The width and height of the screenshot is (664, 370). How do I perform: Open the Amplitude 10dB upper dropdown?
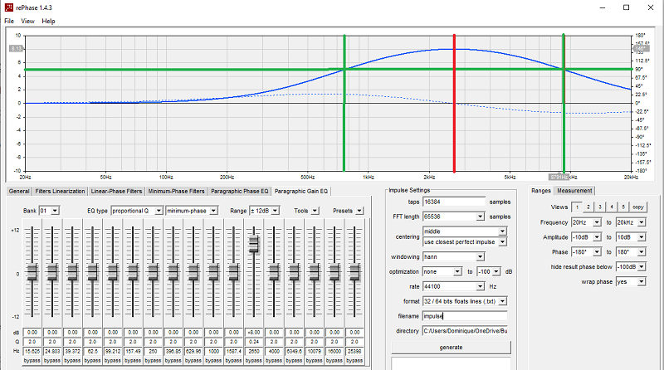(x=641, y=237)
